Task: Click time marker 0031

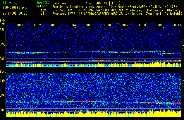Action: [x=20, y=25]
